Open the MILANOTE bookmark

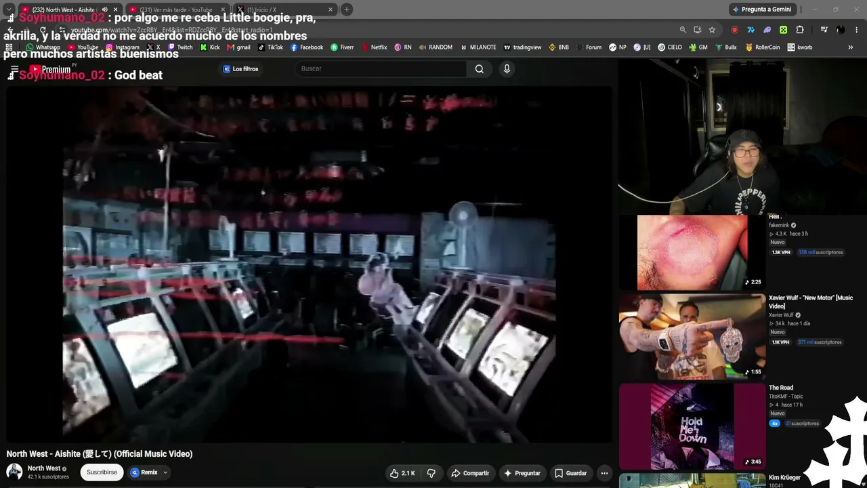pos(478,47)
